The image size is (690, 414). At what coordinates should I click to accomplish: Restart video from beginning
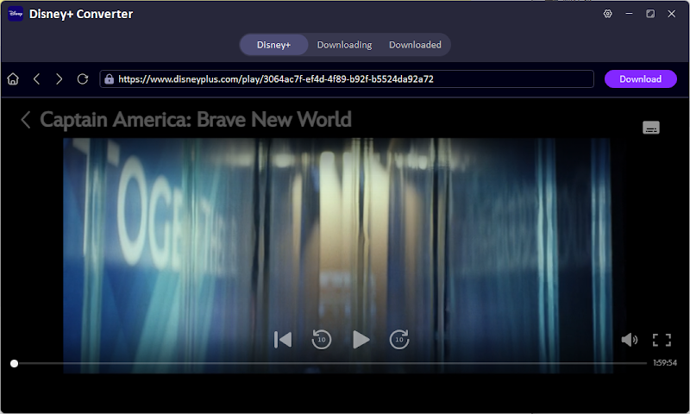pyautogui.click(x=283, y=340)
